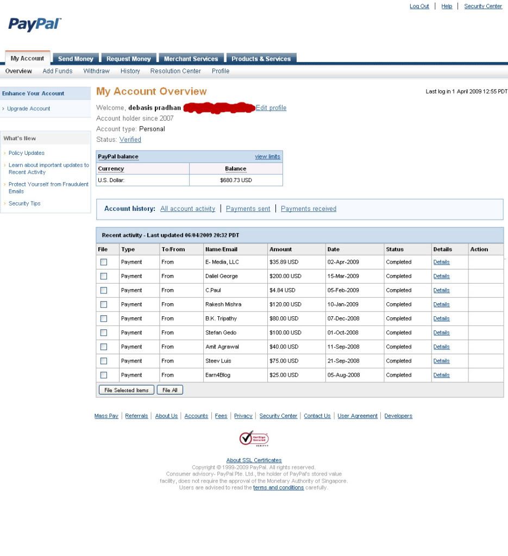Select the C.Paul payment checkbox
Screen dimensions: 508x556
[x=104, y=290]
